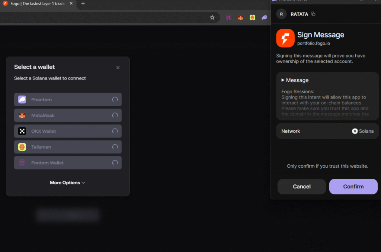Screen dimensions: 381x252
Task: Expand More Options in wallet list
Action: click(x=67, y=182)
